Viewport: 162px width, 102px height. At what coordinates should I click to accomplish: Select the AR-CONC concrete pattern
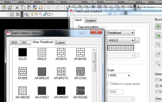pyautogui.click(x=80, y=72)
